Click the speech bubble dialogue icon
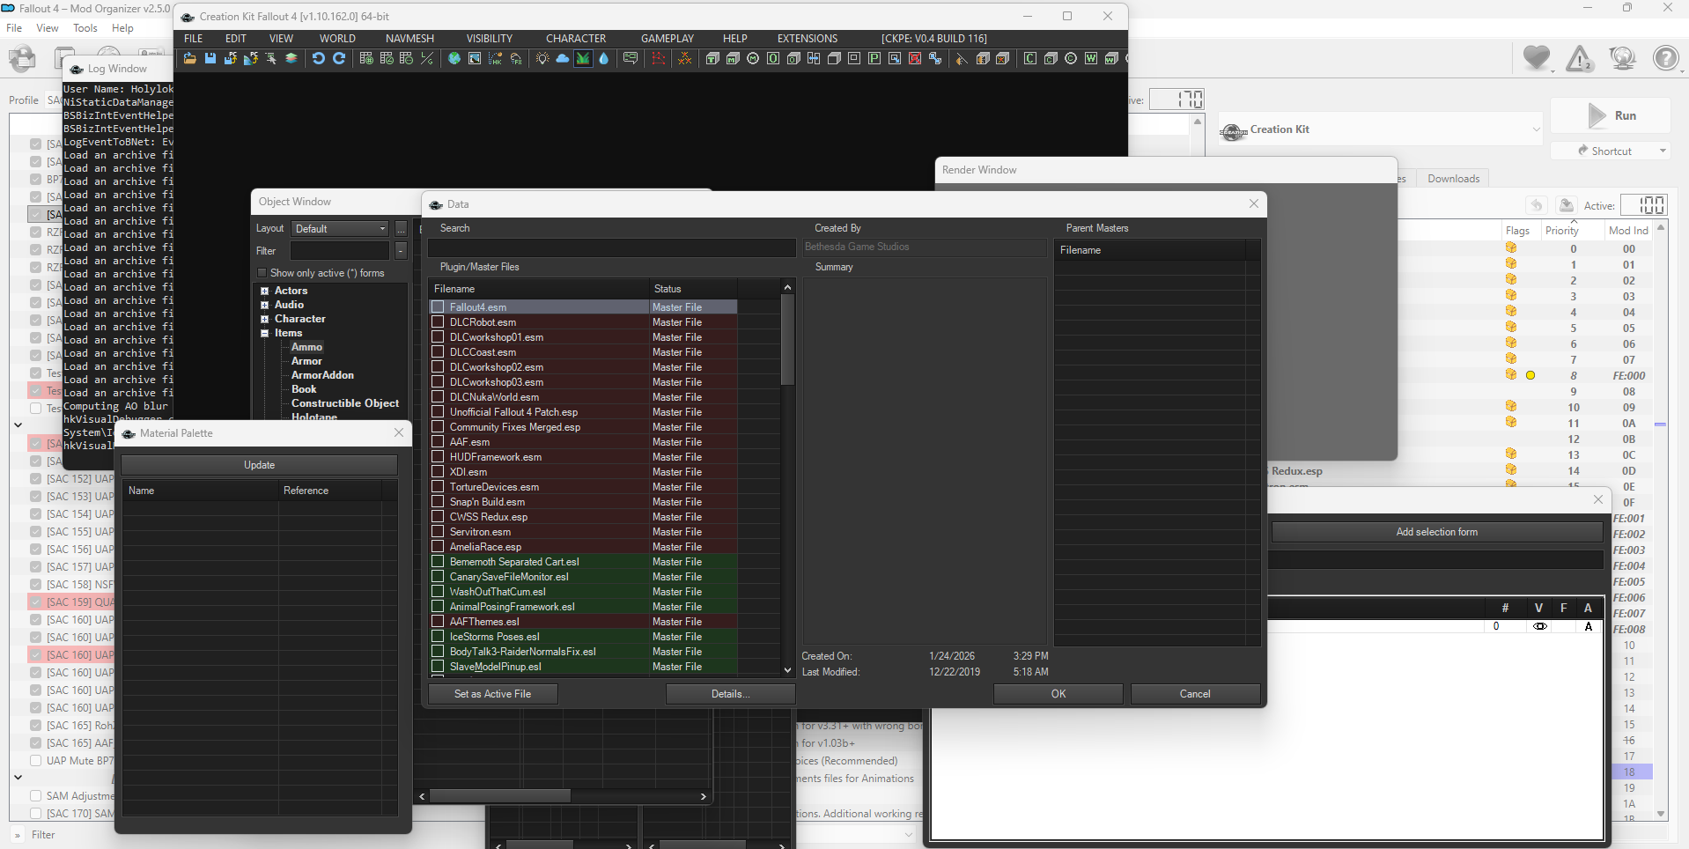1689x849 pixels. 631,58
